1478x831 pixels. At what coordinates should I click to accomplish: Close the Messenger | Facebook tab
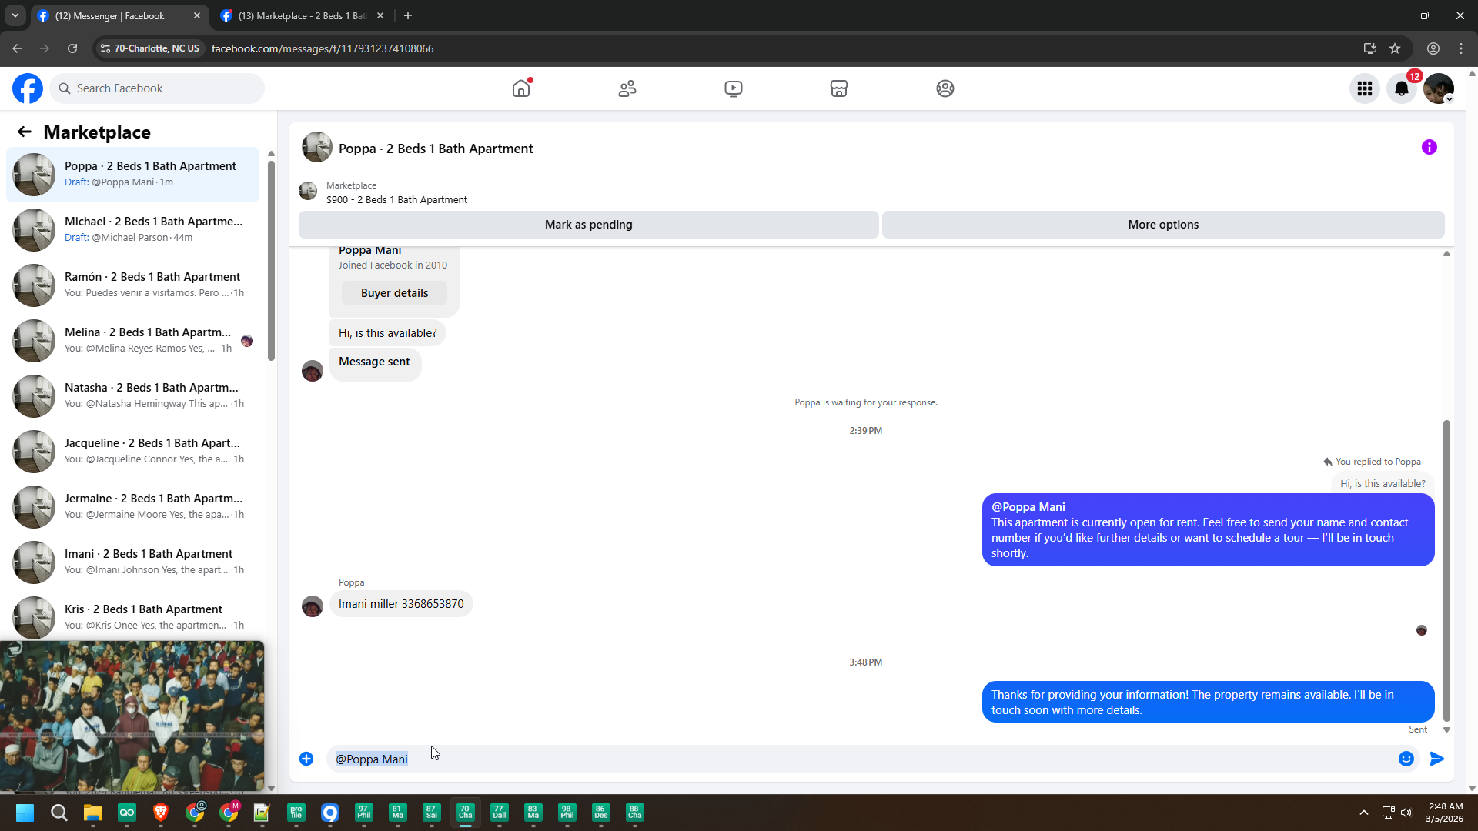(197, 15)
